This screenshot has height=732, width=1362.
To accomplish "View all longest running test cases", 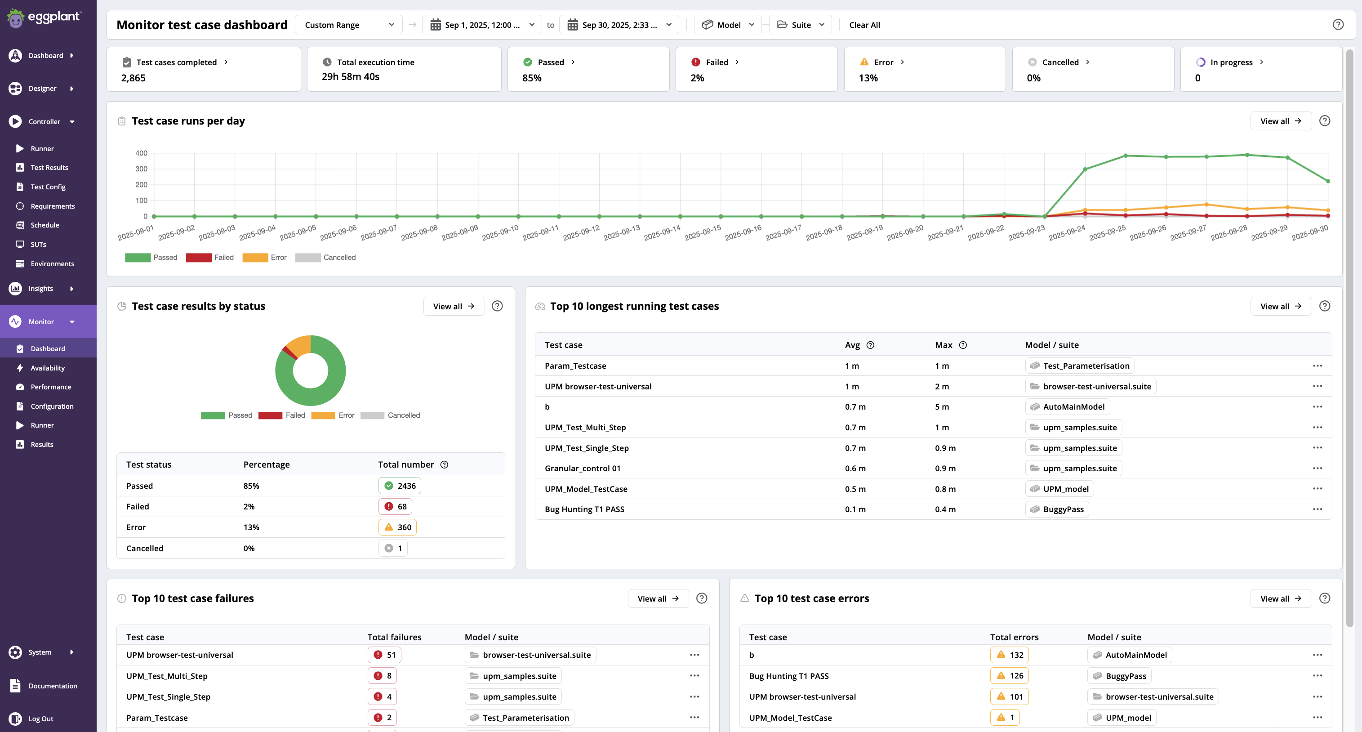I will tap(1281, 306).
